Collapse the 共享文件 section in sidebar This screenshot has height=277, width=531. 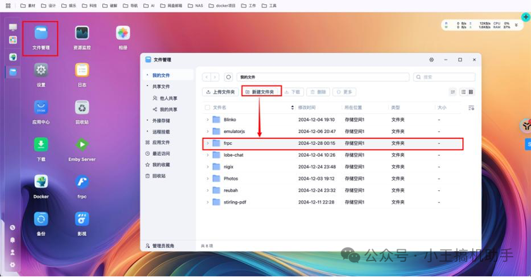[147, 86]
